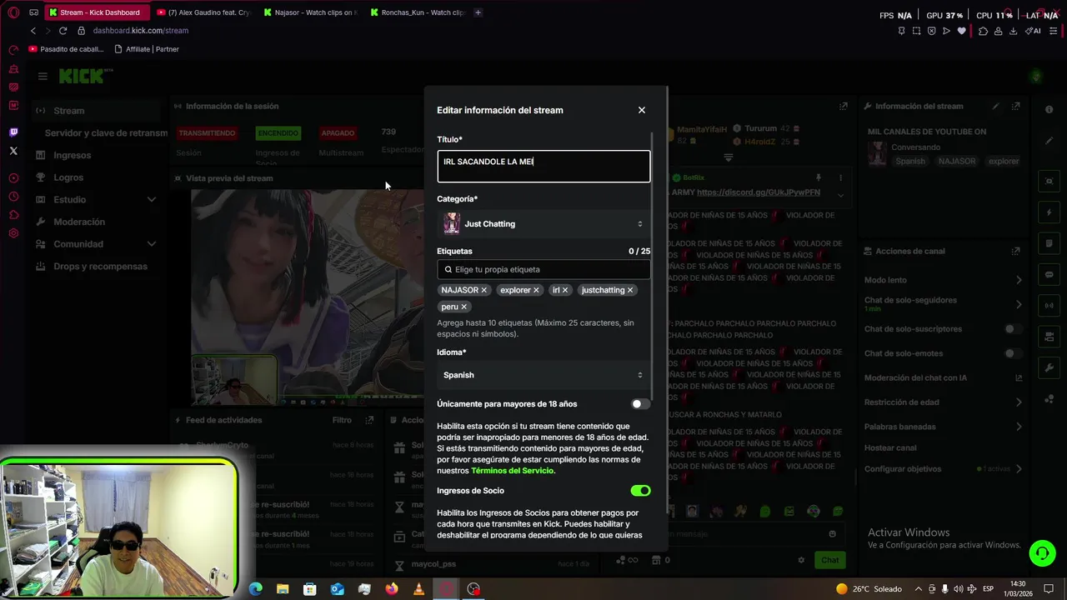Pop out Información del stream panel

1015,107
